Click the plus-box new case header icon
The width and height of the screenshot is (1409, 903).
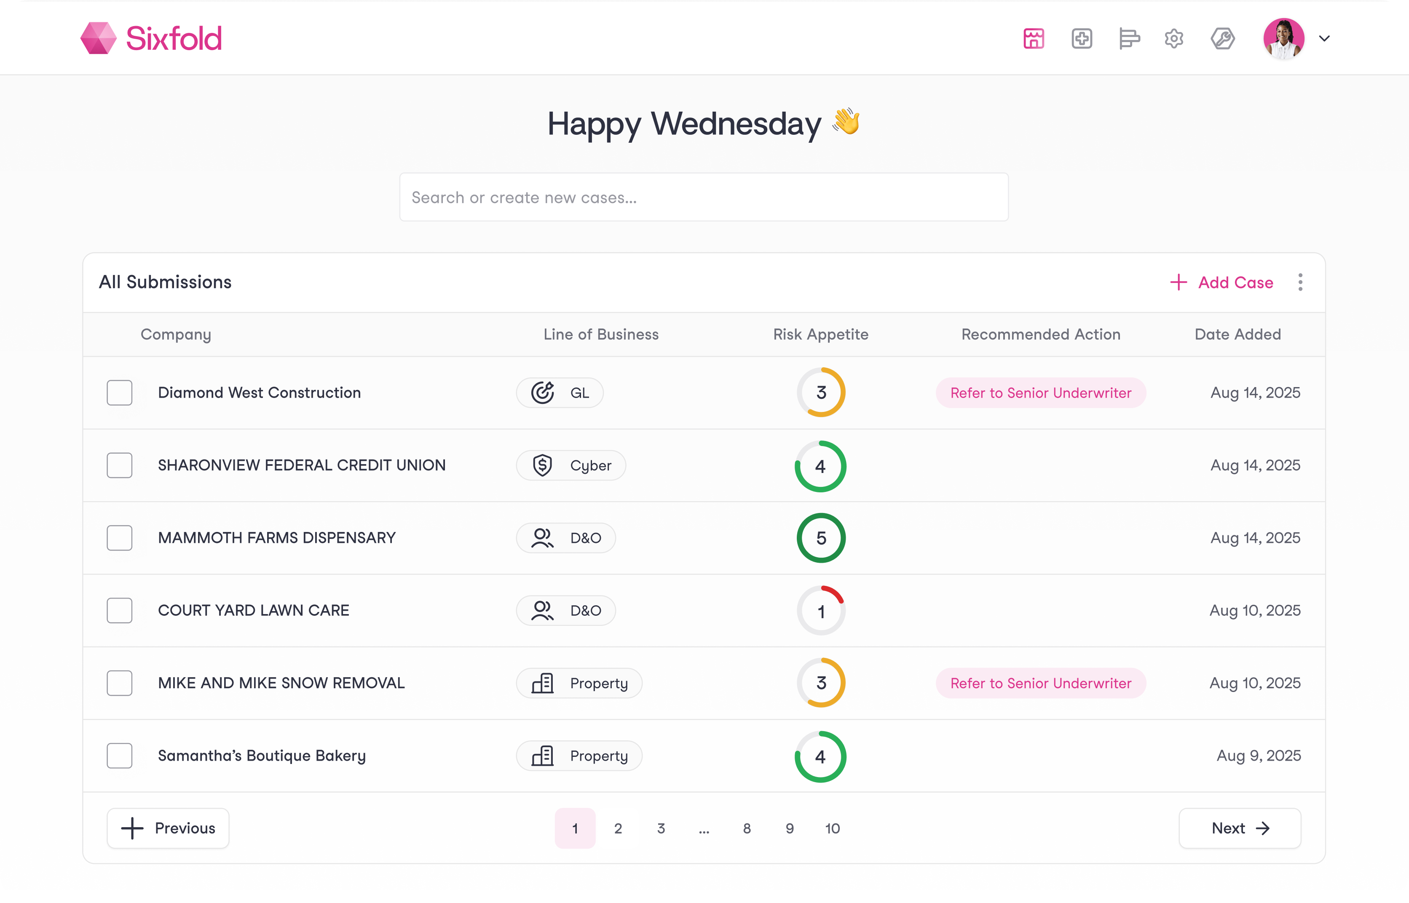(1082, 39)
